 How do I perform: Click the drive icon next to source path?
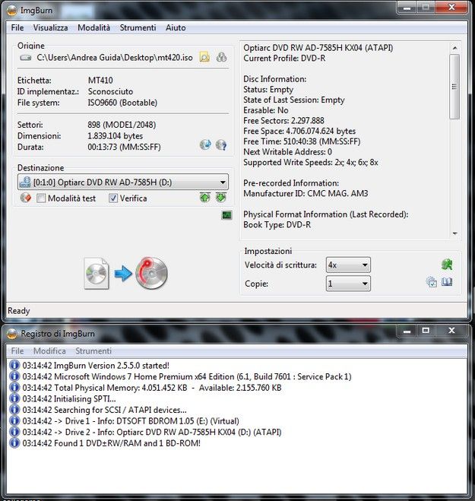click(x=26, y=58)
